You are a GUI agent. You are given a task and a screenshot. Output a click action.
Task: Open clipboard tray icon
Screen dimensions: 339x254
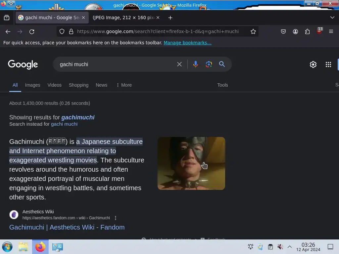(x=270, y=247)
